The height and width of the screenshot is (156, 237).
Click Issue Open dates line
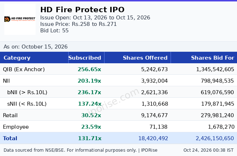pyautogui.click(x=95, y=18)
